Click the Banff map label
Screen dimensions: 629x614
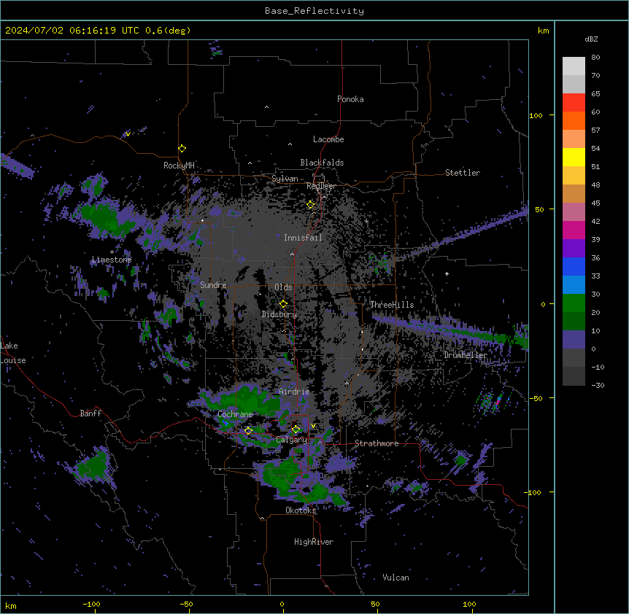tap(90, 413)
